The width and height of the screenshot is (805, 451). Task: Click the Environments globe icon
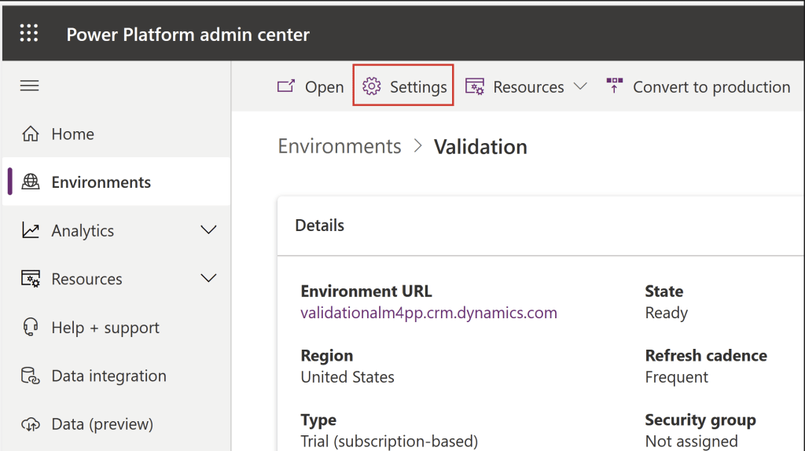31,182
